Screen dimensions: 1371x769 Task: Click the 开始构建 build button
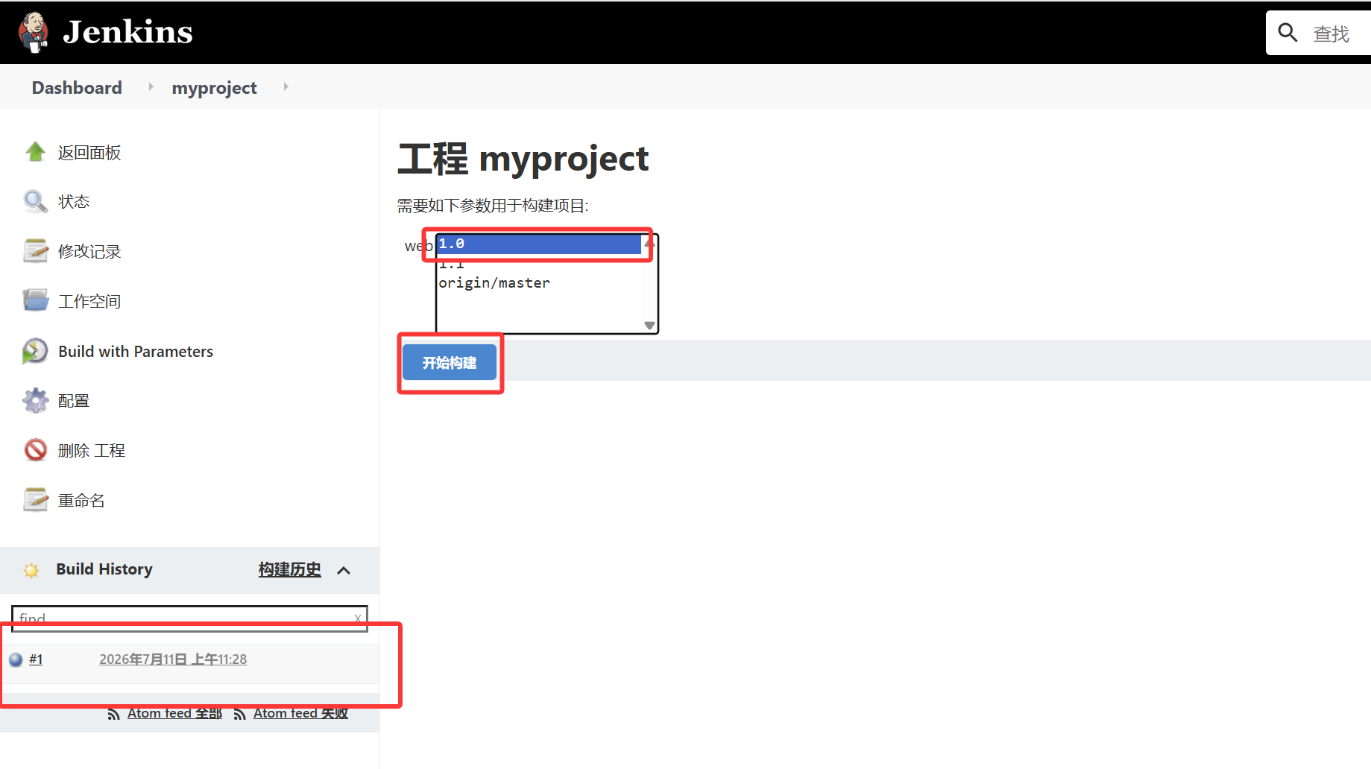450,363
